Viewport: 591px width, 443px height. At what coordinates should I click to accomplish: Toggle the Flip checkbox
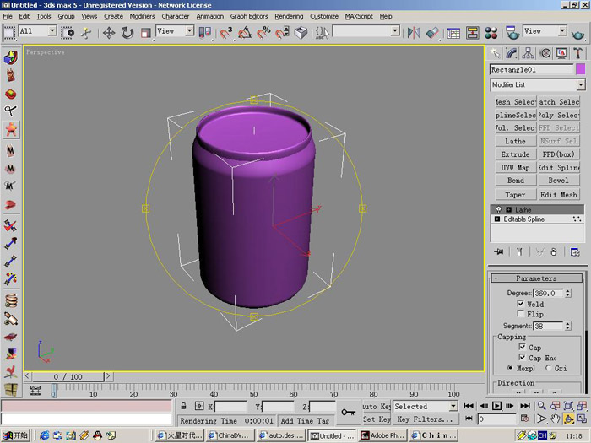coord(521,314)
